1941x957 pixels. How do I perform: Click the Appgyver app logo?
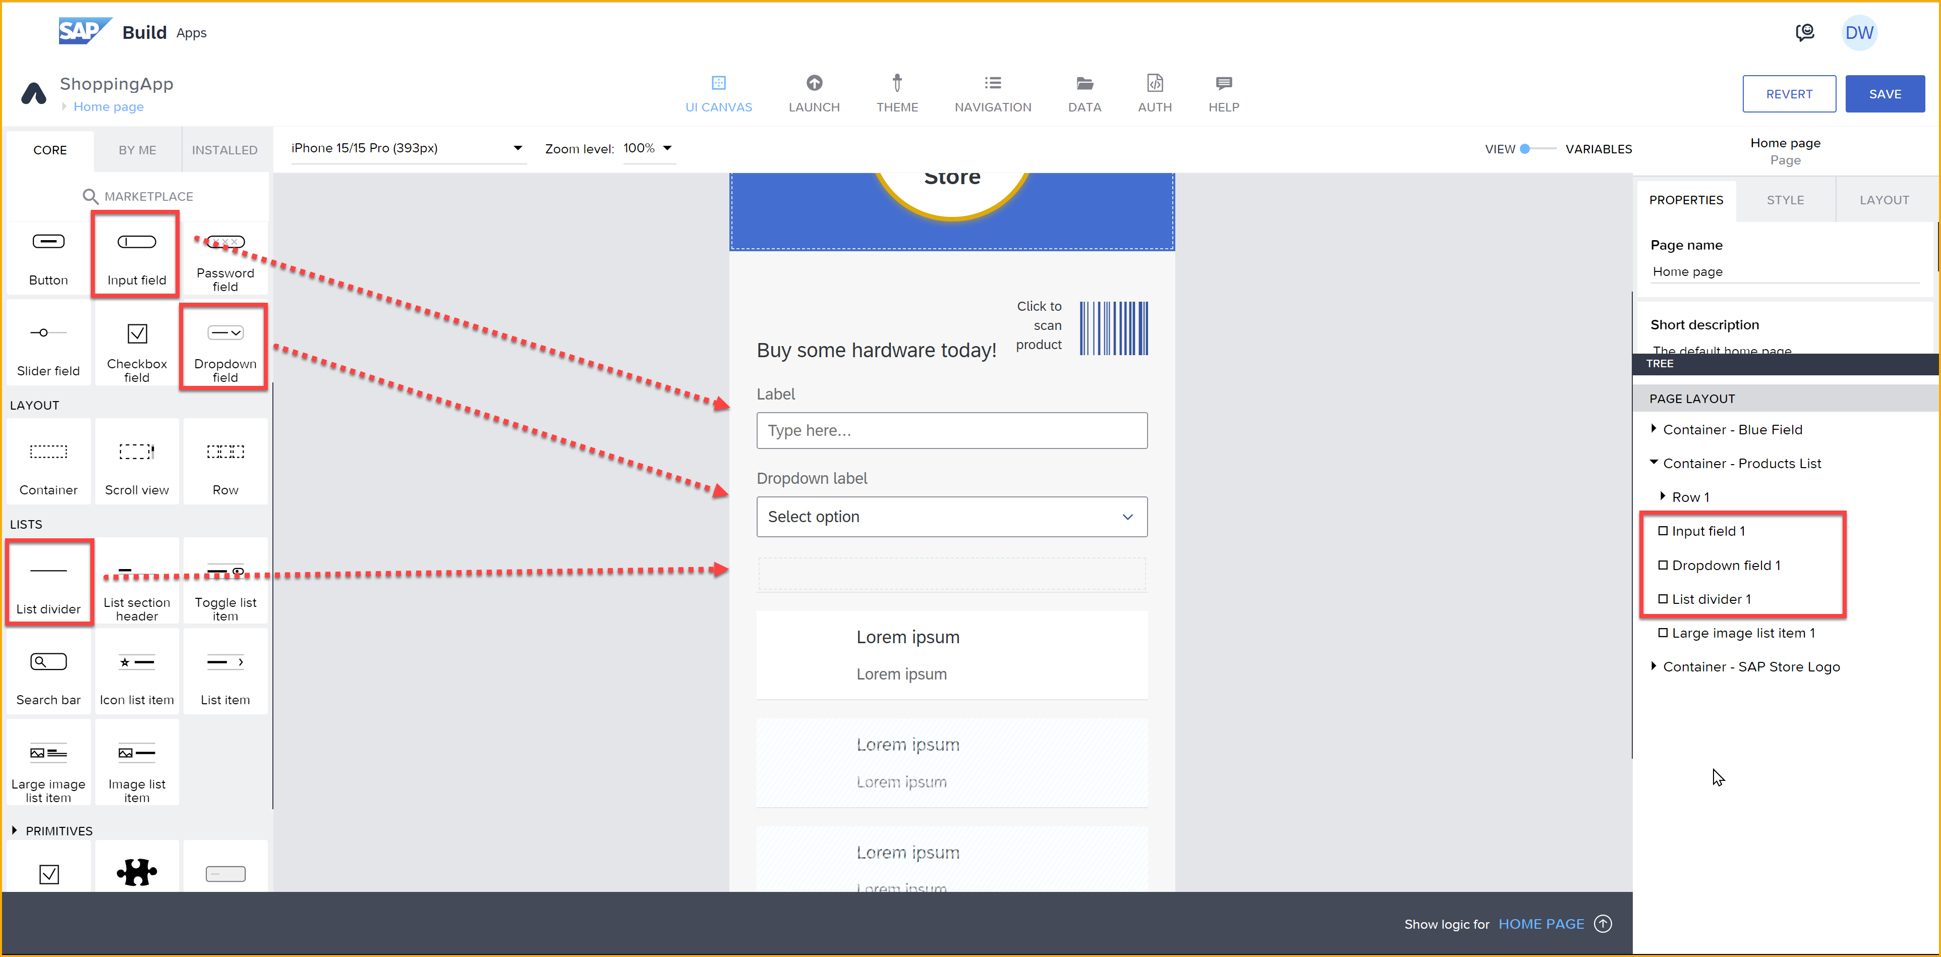34,93
